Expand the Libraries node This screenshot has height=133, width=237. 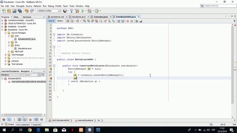point(6,61)
